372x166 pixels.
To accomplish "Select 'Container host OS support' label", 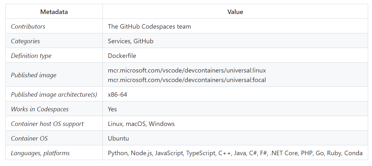I will click(47, 124).
